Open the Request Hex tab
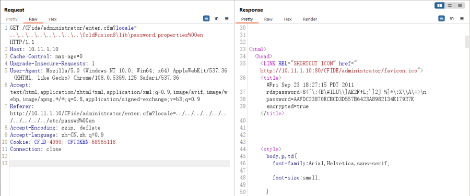 52,19
